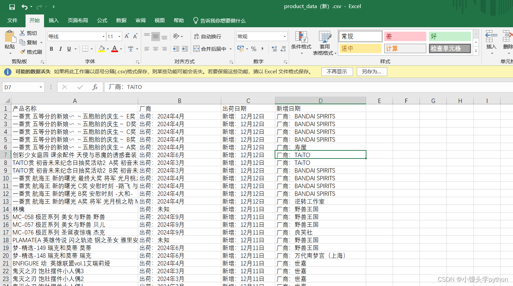Click the Paste clipboard icon
Viewport: 513px width, 286px height.
tap(10, 36)
